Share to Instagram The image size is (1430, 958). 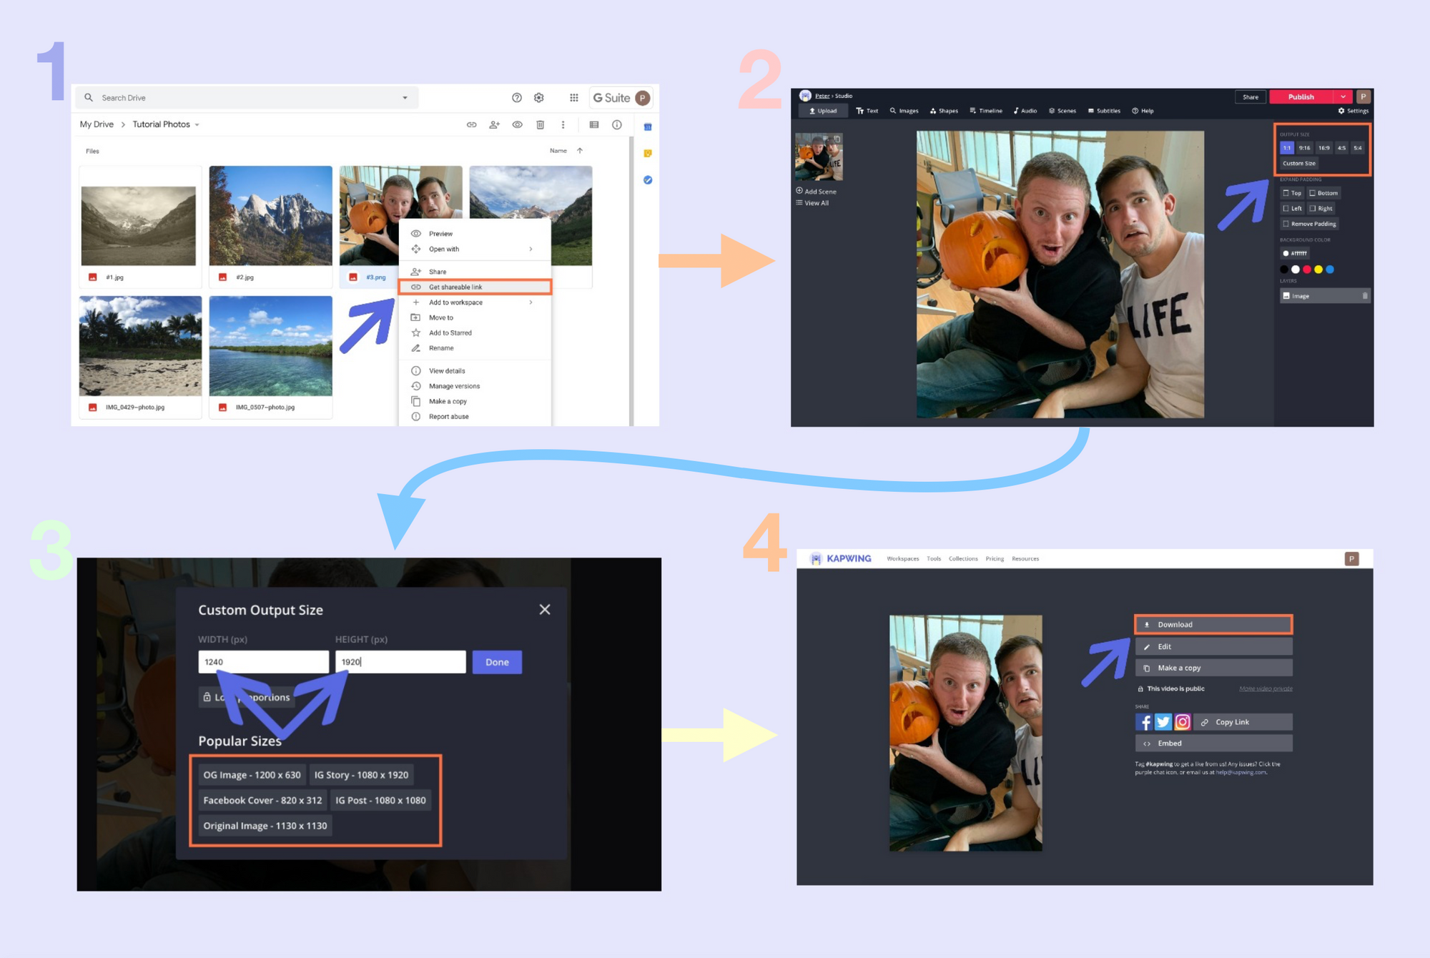pyautogui.click(x=1183, y=722)
